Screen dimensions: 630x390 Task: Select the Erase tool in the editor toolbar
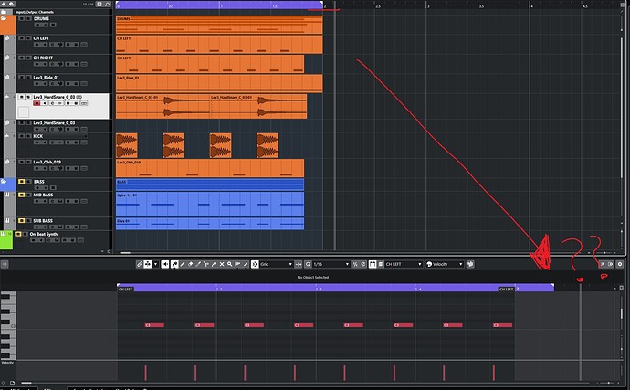click(x=191, y=264)
